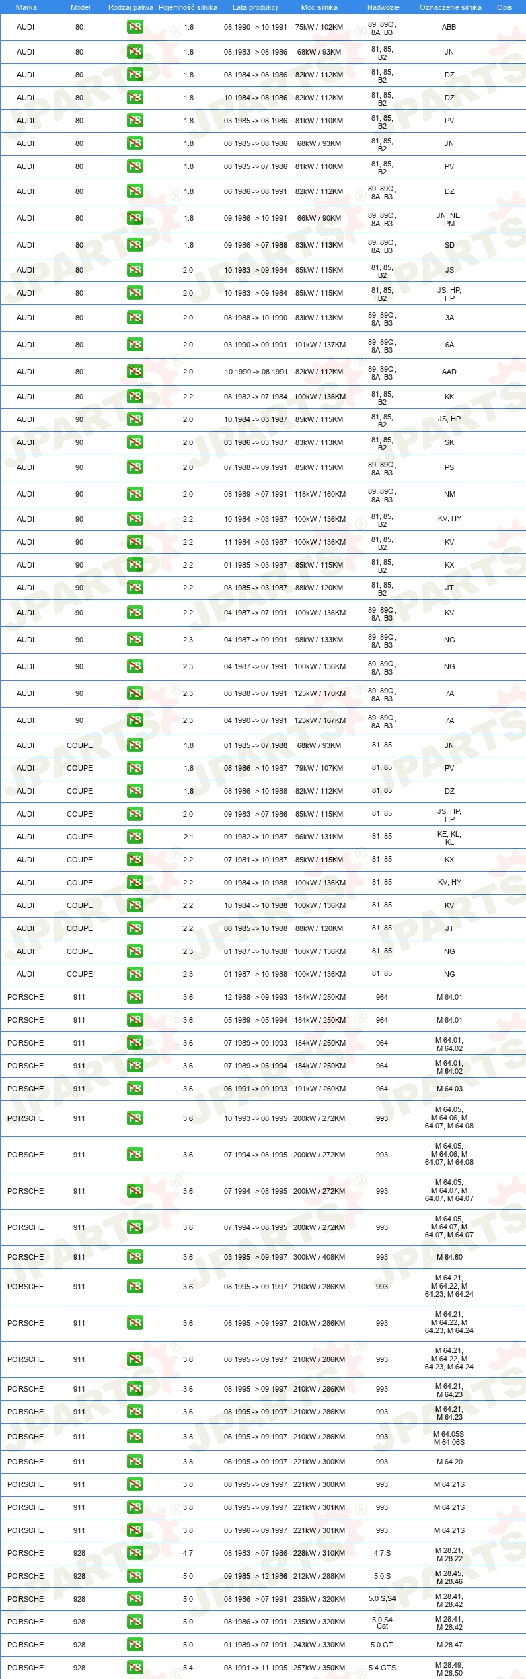Click the fuel icon in the COUPE 07.1981 row
526x1679 pixels.
coord(135,860)
